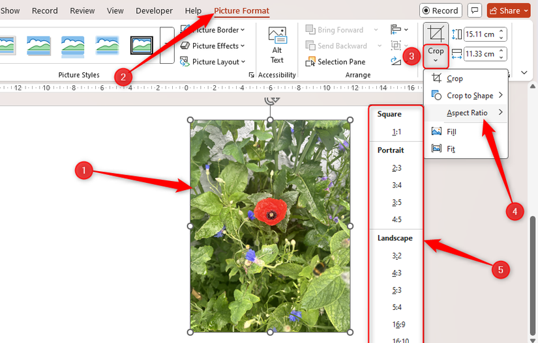The height and width of the screenshot is (343, 538).
Task: Open the Aspect Ratio submenu
Action: [466, 113]
